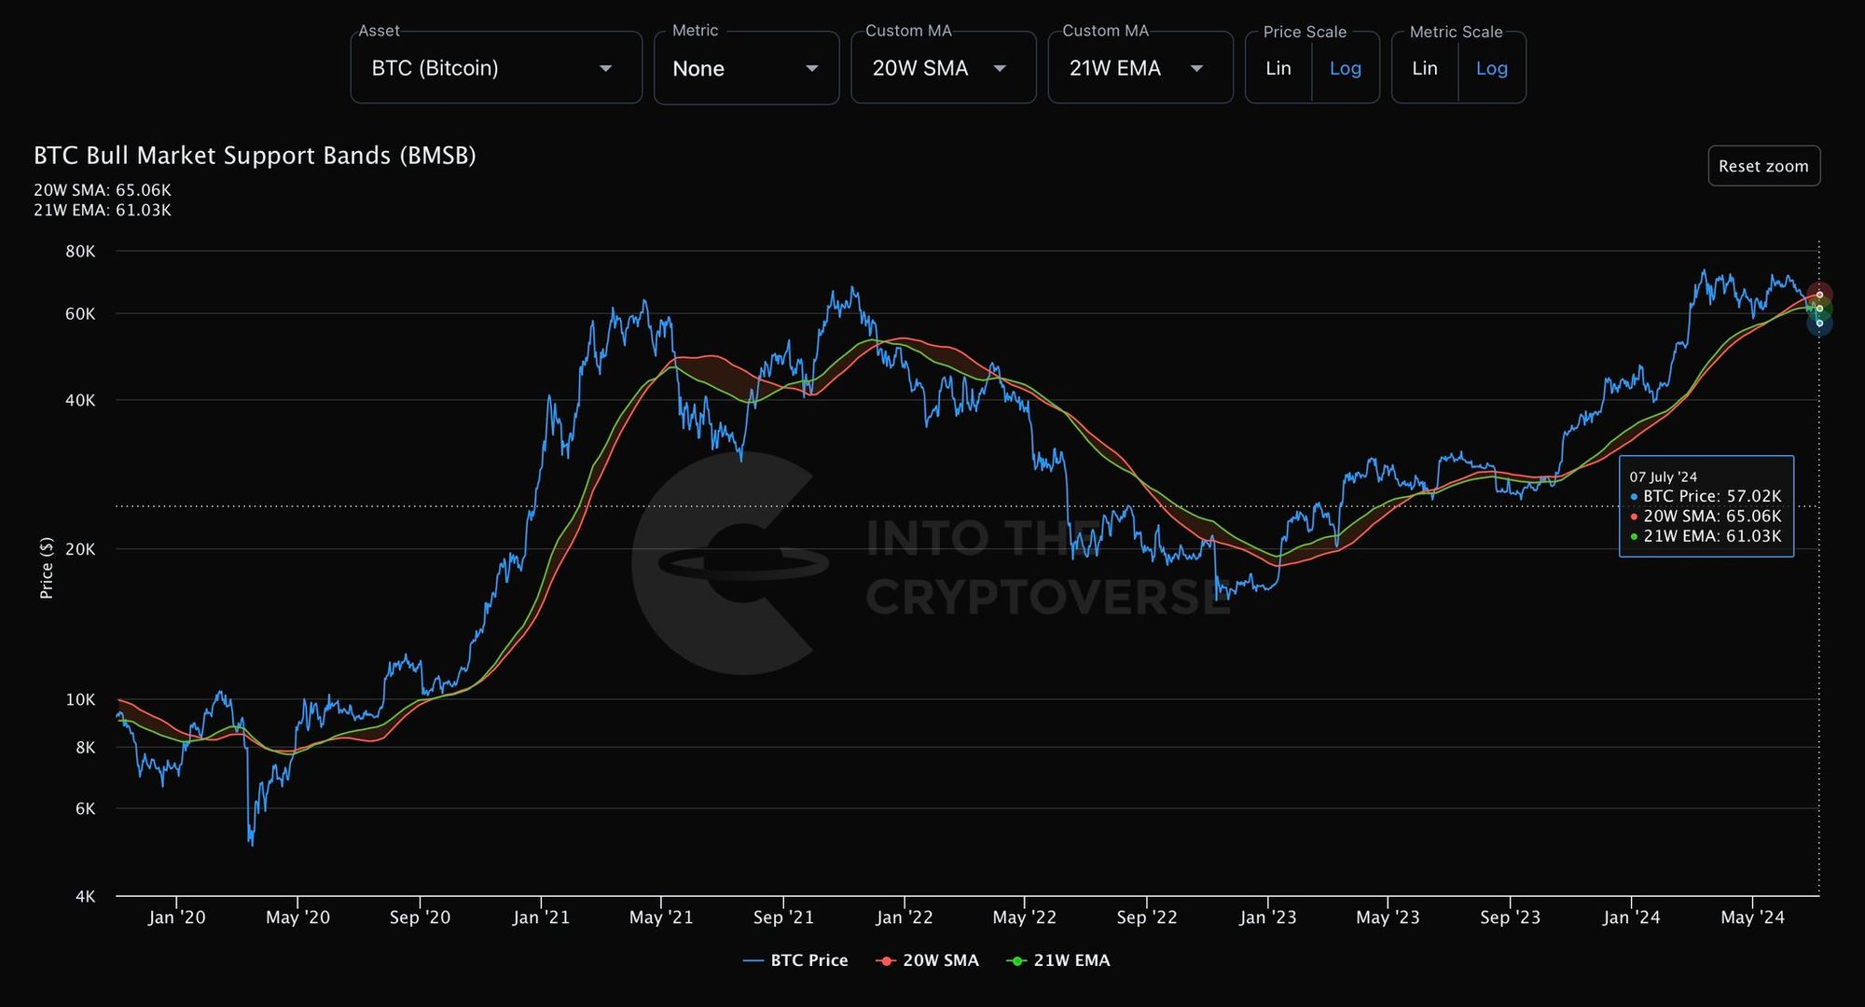1865x1007 pixels.
Task: Click the '20W SMA: 65.06K' subtitle text
Action: tap(103, 190)
